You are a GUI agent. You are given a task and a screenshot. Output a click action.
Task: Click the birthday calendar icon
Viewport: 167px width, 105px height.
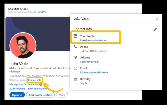point(75,79)
